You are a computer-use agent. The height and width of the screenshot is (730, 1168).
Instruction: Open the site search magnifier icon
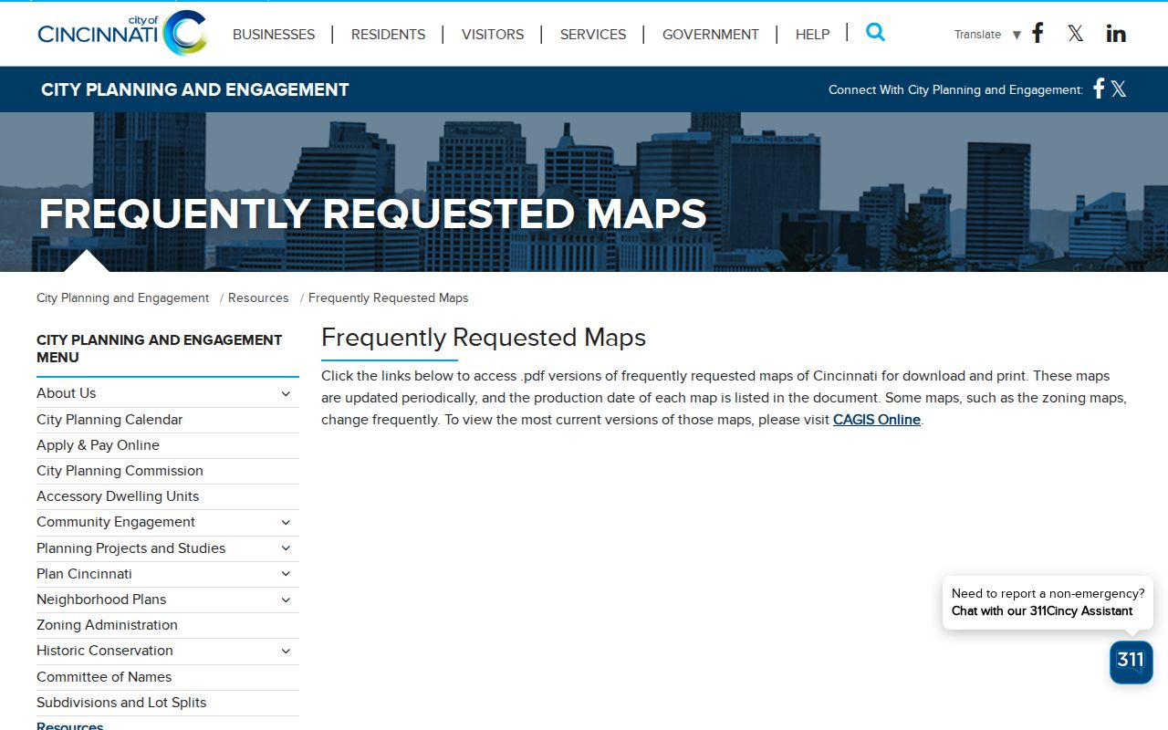pyautogui.click(x=875, y=32)
